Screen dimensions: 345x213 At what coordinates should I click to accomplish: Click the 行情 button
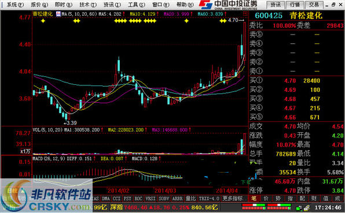click(295, 5)
